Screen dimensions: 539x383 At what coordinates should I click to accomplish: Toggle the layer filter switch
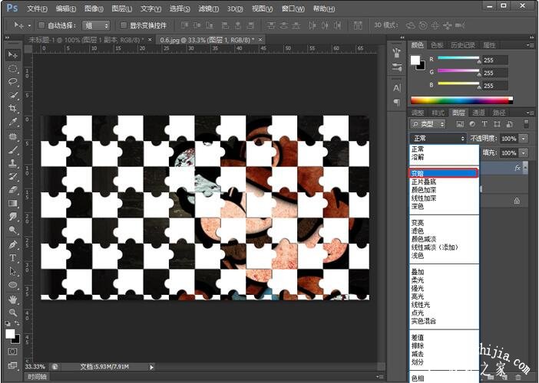tap(526, 123)
